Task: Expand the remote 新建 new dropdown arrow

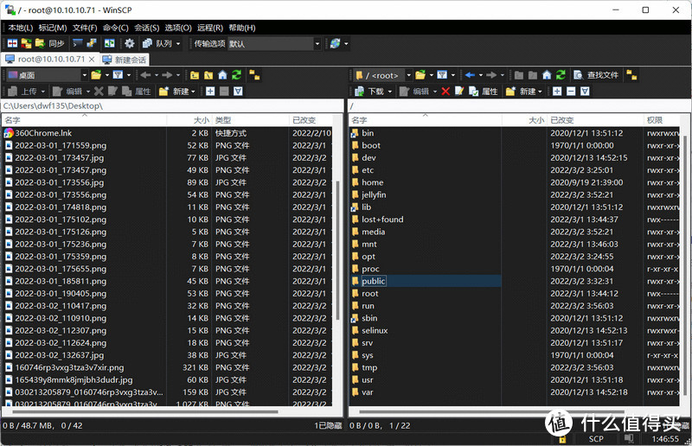Action: 540,92
